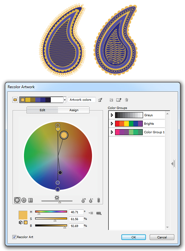The image size is (185, 251).
Task: Click the New Color Group folder icon
Action: point(119,100)
